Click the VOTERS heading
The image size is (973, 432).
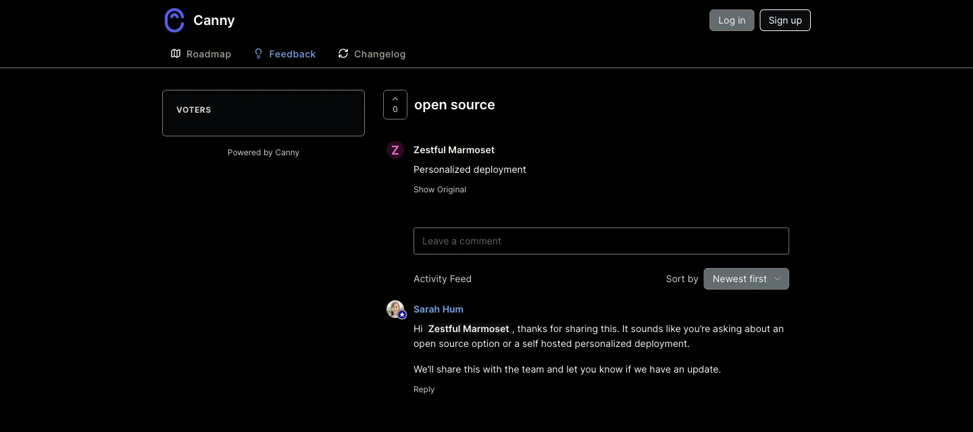[x=194, y=110]
